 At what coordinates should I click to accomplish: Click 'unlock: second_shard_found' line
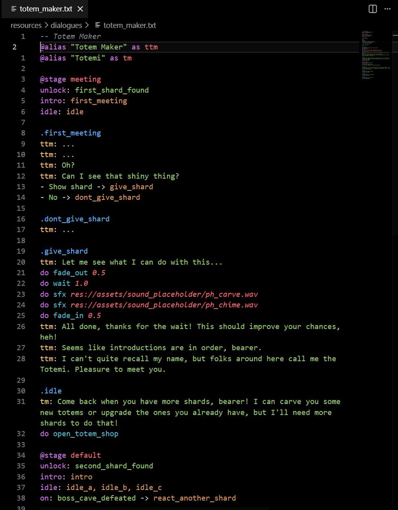tap(97, 466)
